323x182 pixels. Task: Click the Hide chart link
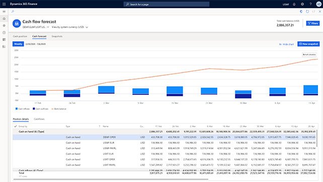286,44
